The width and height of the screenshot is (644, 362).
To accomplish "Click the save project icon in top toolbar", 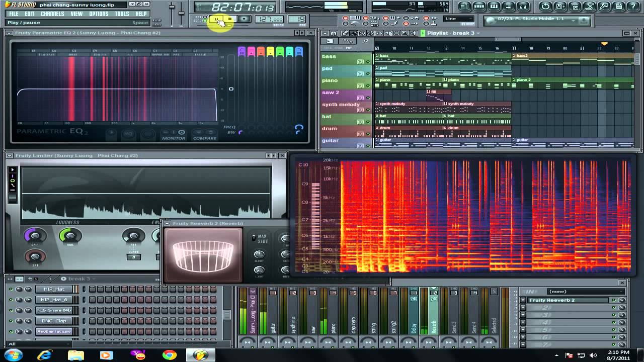I will tap(560, 7).
